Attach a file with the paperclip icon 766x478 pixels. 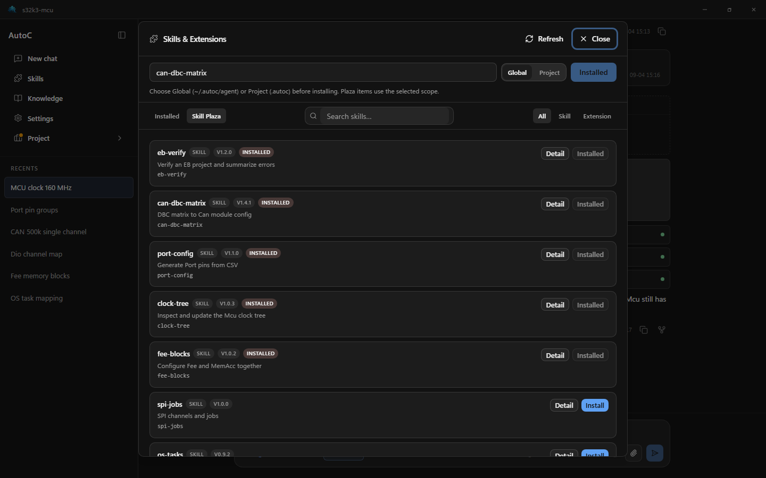coord(634,453)
